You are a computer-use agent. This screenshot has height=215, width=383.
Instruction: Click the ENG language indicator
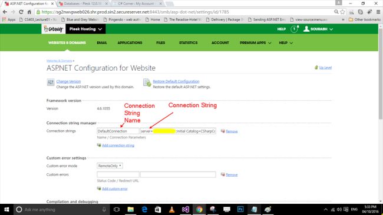[x=354, y=209]
